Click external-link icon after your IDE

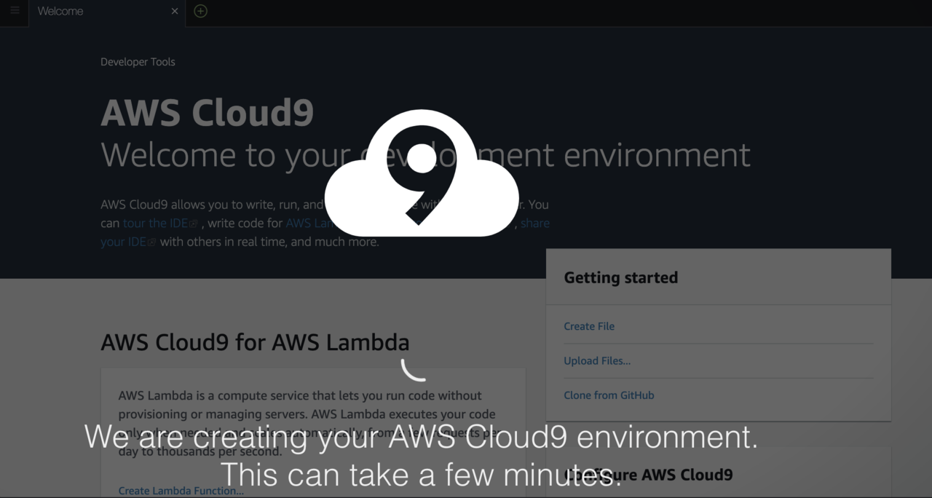[151, 242]
